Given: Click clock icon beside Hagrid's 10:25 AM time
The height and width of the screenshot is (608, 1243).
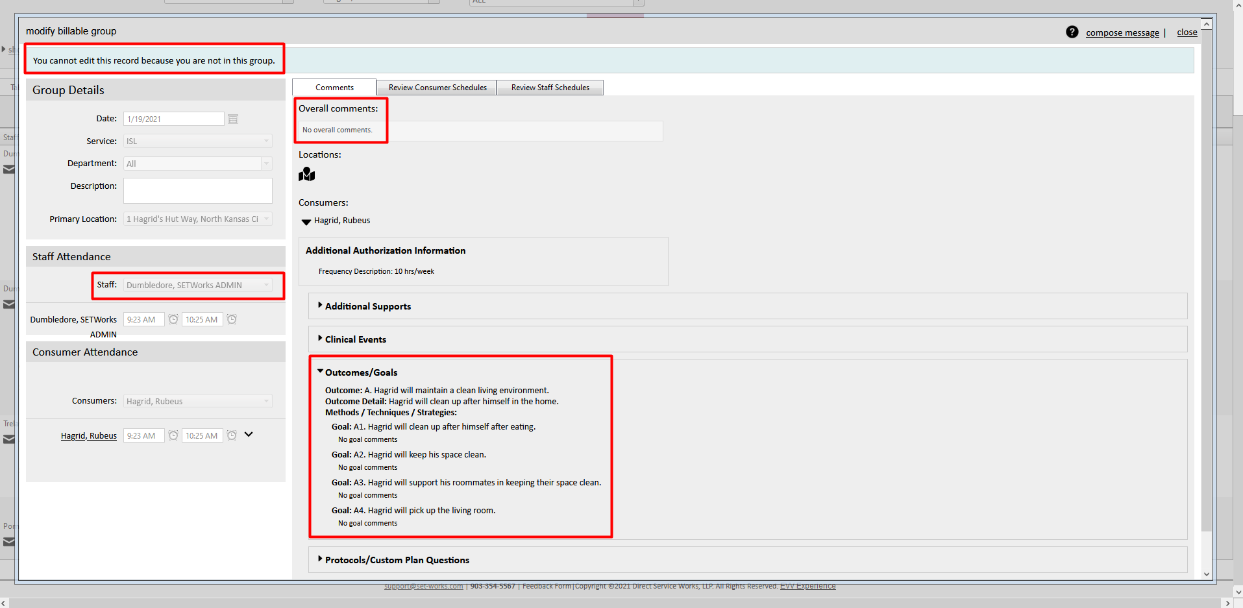Looking at the screenshot, I should point(232,435).
